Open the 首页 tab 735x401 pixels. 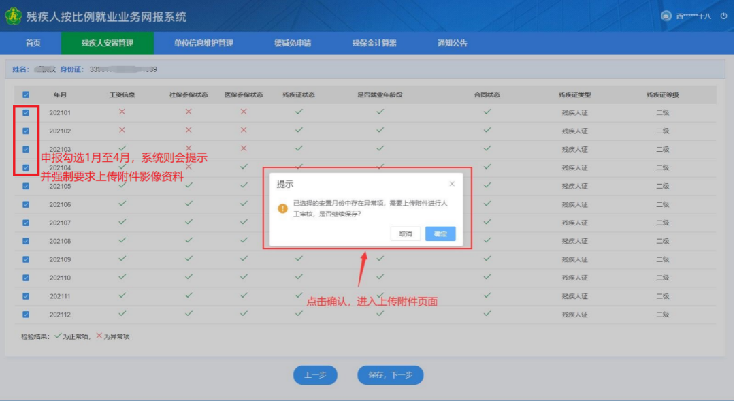coord(33,43)
